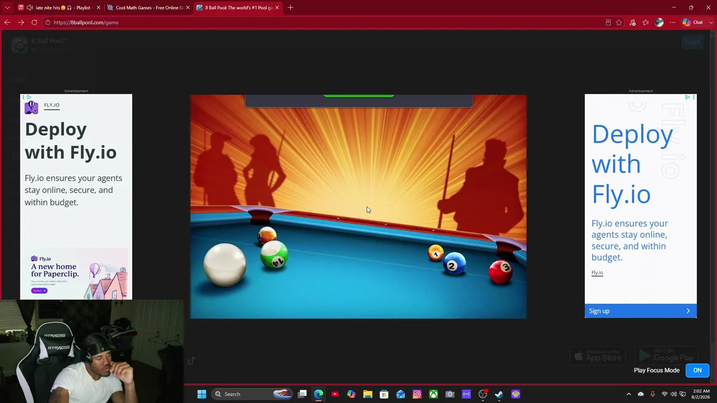Open Steam from the taskbar
The image size is (717, 403).
[x=499, y=394]
